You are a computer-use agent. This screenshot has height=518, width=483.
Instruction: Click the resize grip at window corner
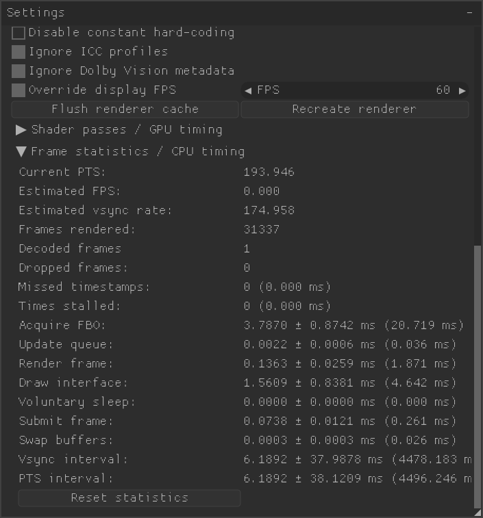(x=478, y=513)
